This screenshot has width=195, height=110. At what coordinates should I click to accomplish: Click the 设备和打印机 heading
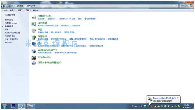tap(44, 16)
